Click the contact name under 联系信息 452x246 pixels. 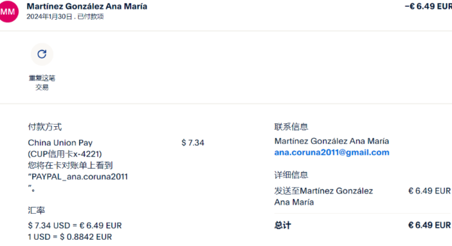click(x=332, y=141)
